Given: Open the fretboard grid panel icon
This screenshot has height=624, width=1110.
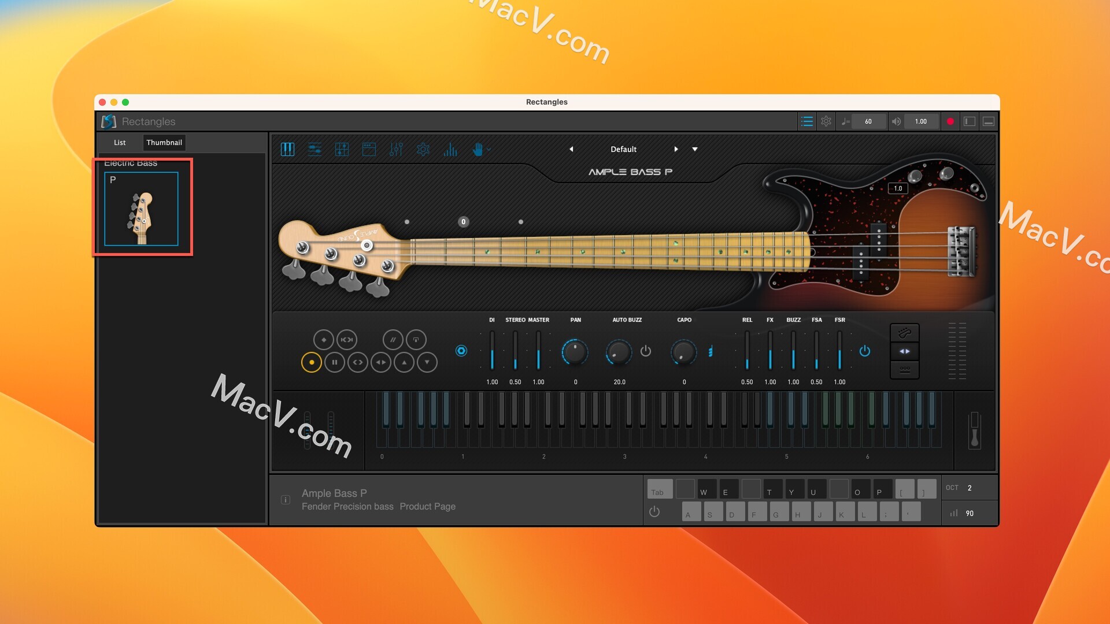Looking at the screenshot, I should click(x=342, y=150).
